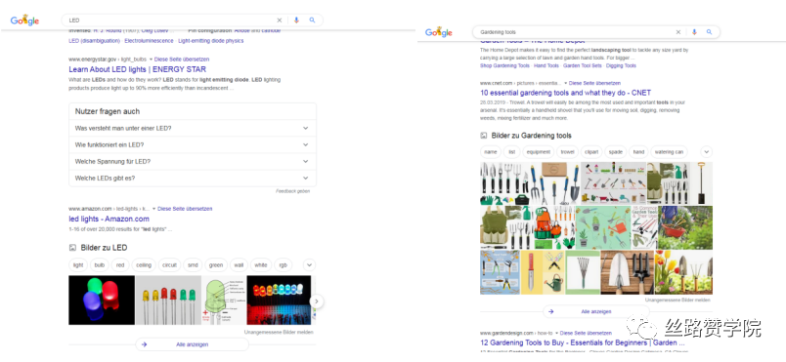Open the rake on green background thumbnail
The height and width of the screenshot is (362, 786).
coord(583,272)
